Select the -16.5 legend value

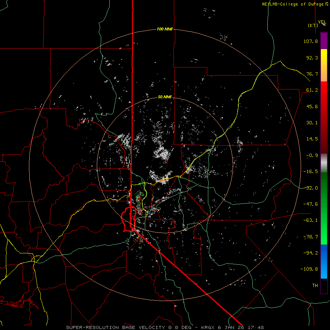311,172
